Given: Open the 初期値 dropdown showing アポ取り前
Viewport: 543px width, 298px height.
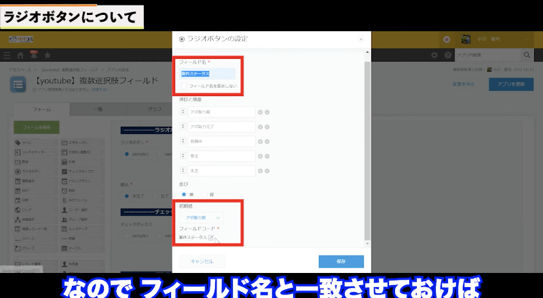Looking at the screenshot, I should click(x=200, y=218).
